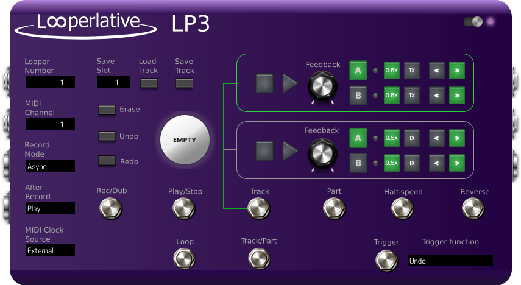
Task: Tap the Reverse footswitch
Action: [x=473, y=209]
